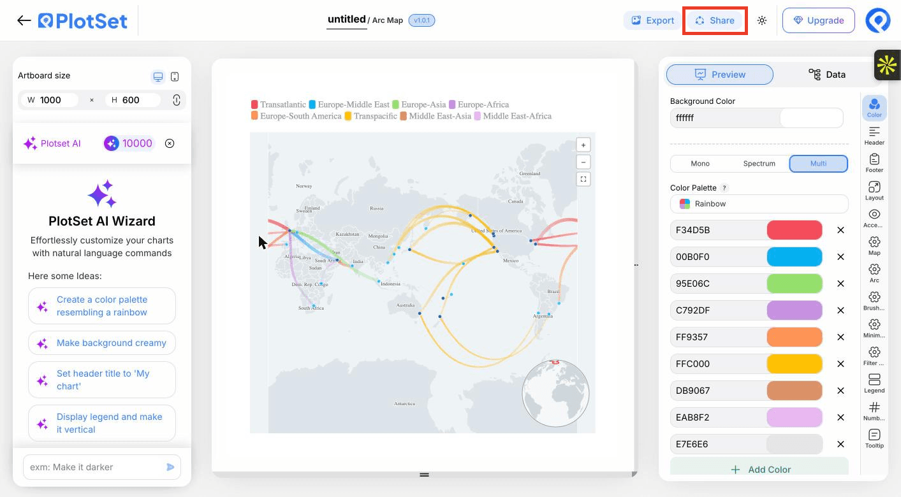Viewport: 901px width, 497px height.
Task: Click the F34D5B red color swatch
Action: pyautogui.click(x=794, y=230)
